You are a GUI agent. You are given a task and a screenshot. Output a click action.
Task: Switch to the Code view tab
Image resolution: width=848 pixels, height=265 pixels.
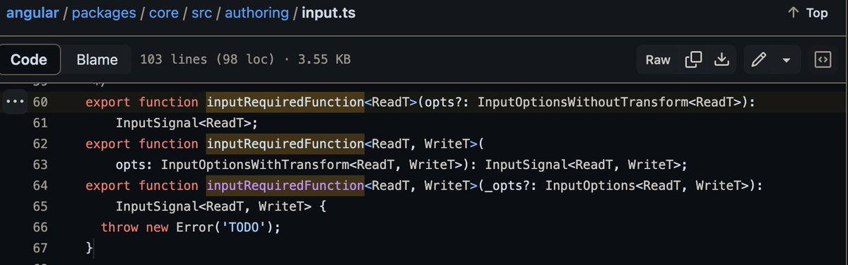(29, 60)
